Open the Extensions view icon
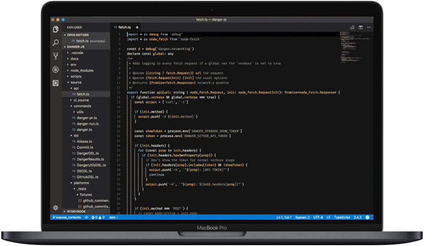This screenshot has width=424, height=246. point(55,83)
